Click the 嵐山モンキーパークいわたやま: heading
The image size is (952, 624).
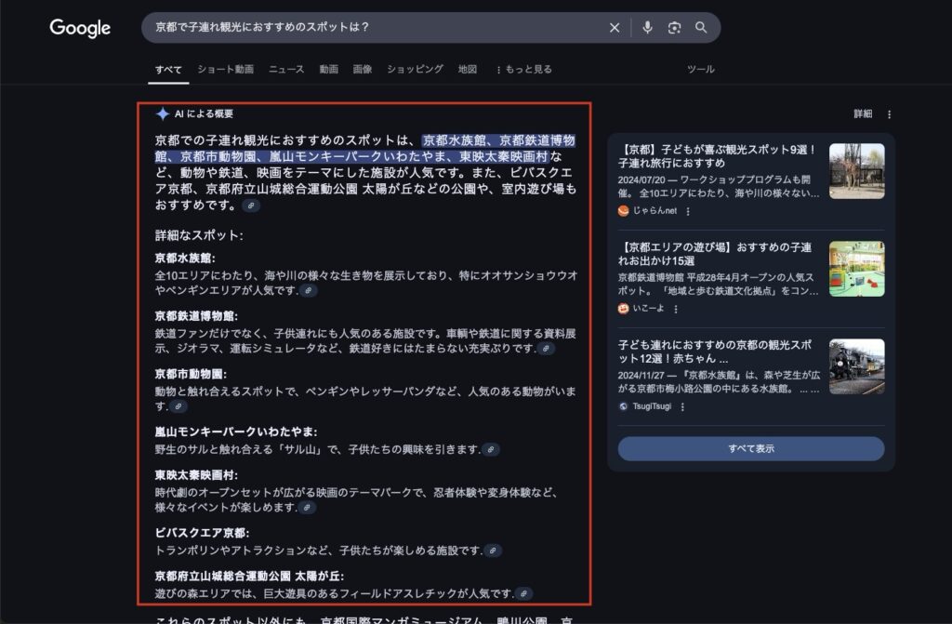[236, 432]
